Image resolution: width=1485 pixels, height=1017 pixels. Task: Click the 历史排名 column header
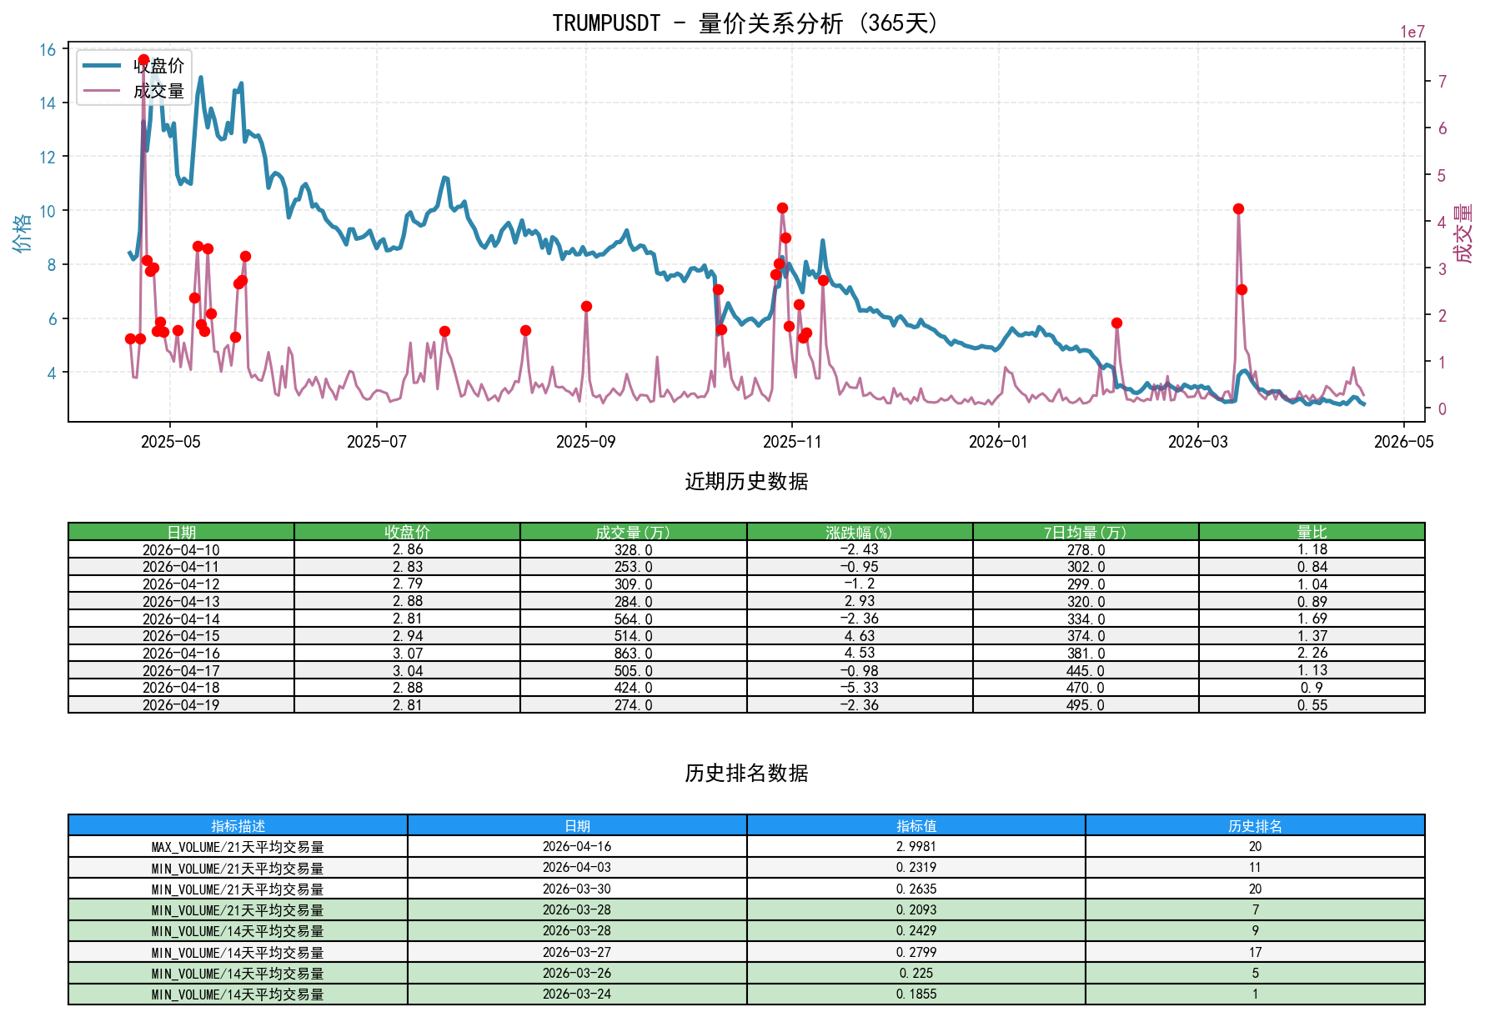point(1255,825)
